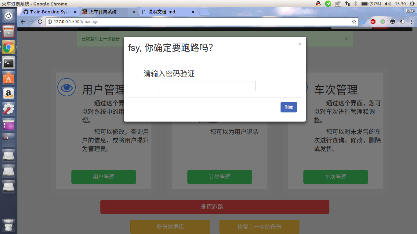Reload the current page
This screenshot has height=234, width=417.
pos(40,22)
